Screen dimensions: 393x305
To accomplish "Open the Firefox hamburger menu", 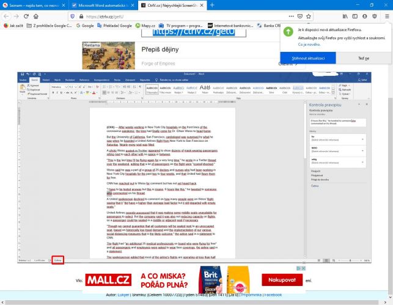I will [387, 17].
